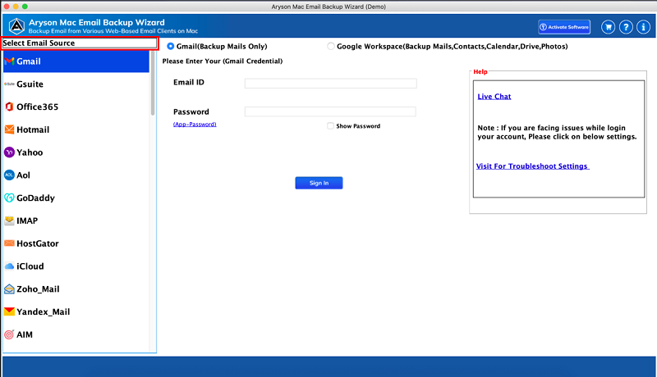Select Google Workspace radio button
The image size is (657, 377).
331,47
